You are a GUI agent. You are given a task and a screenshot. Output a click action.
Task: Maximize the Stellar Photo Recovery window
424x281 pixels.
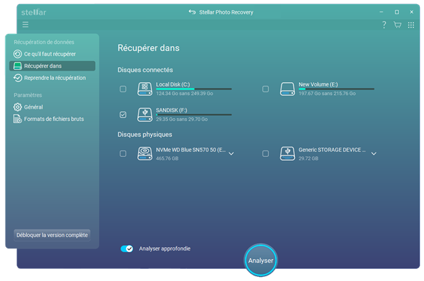[397, 12]
